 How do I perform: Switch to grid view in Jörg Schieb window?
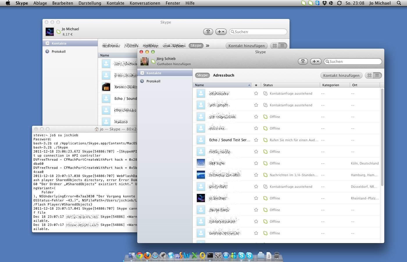click(x=369, y=75)
